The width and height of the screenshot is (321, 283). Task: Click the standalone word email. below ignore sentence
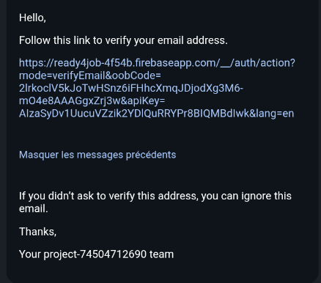coord(34,209)
